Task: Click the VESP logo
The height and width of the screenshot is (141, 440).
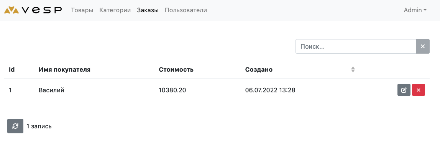Action: (33, 10)
